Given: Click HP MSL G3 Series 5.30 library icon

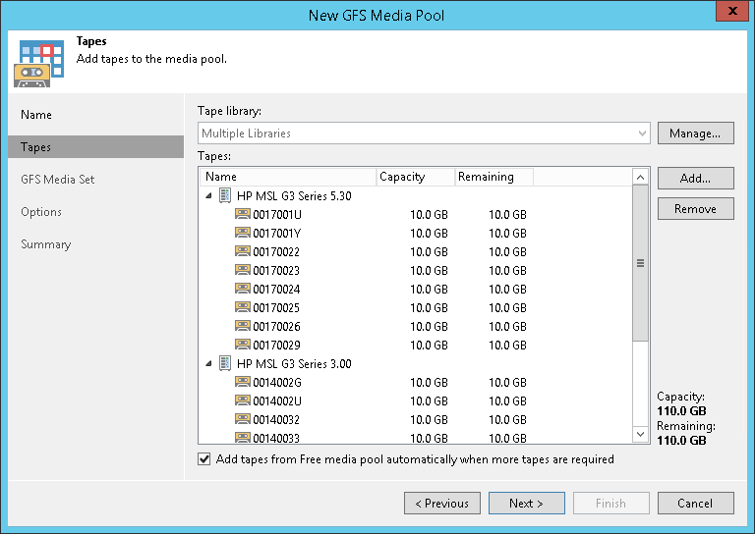Looking at the screenshot, I should click(x=225, y=196).
